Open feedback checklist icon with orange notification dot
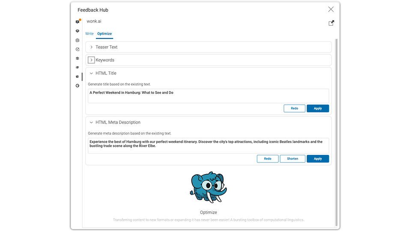 click(x=77, y=22)
